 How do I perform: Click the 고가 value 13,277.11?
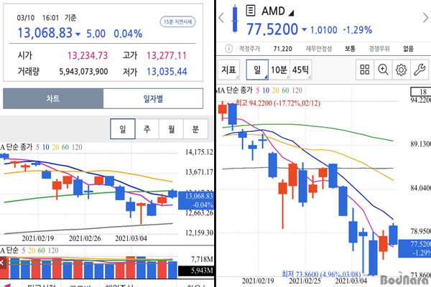167,56
